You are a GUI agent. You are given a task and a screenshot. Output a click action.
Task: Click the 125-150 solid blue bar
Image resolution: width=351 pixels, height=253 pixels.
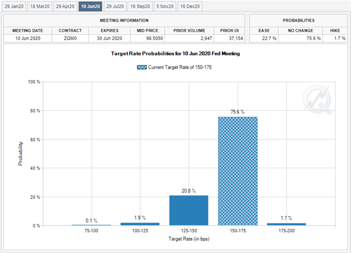(189, 210)
